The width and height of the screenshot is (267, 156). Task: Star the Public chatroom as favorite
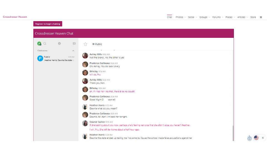point(85,44)
